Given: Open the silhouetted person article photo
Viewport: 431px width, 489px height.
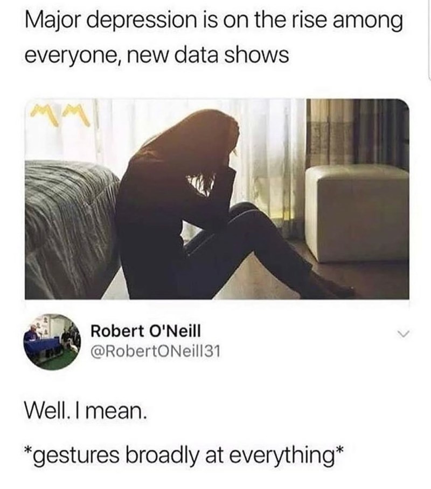Looking at the screenshot, I should pyautogui.click(x=217, y=199).
